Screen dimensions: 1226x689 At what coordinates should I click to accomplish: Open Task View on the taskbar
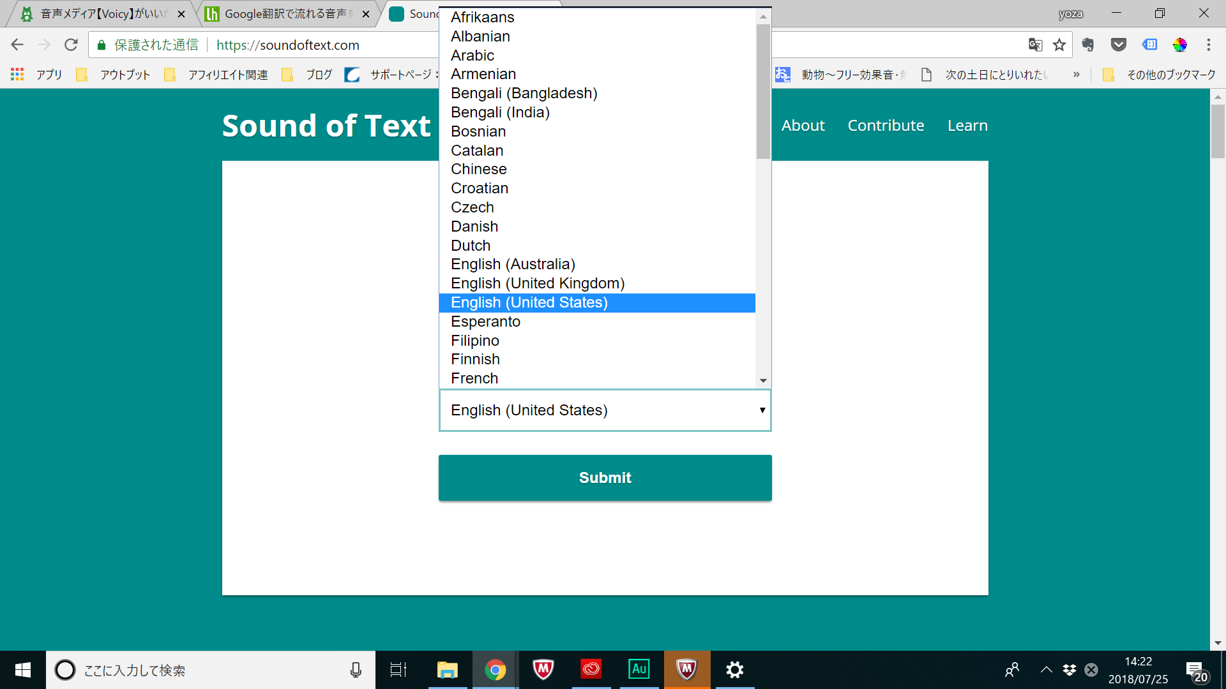[x=398, y=670]
